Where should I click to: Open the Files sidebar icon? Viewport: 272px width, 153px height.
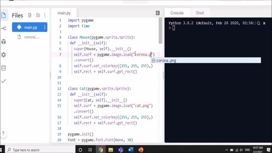3,15
